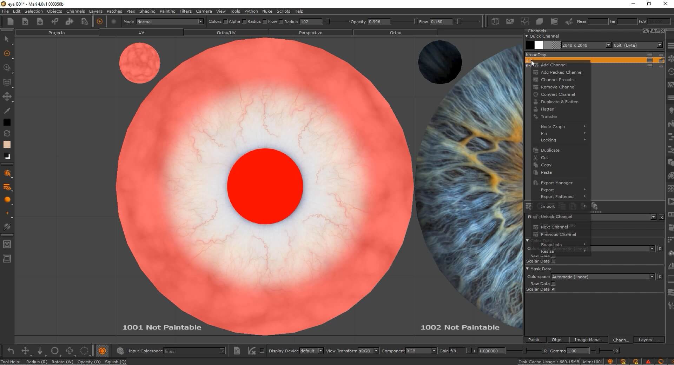
Task: Click the orange sphere icon in left toolbar
Action: [7, 200]
